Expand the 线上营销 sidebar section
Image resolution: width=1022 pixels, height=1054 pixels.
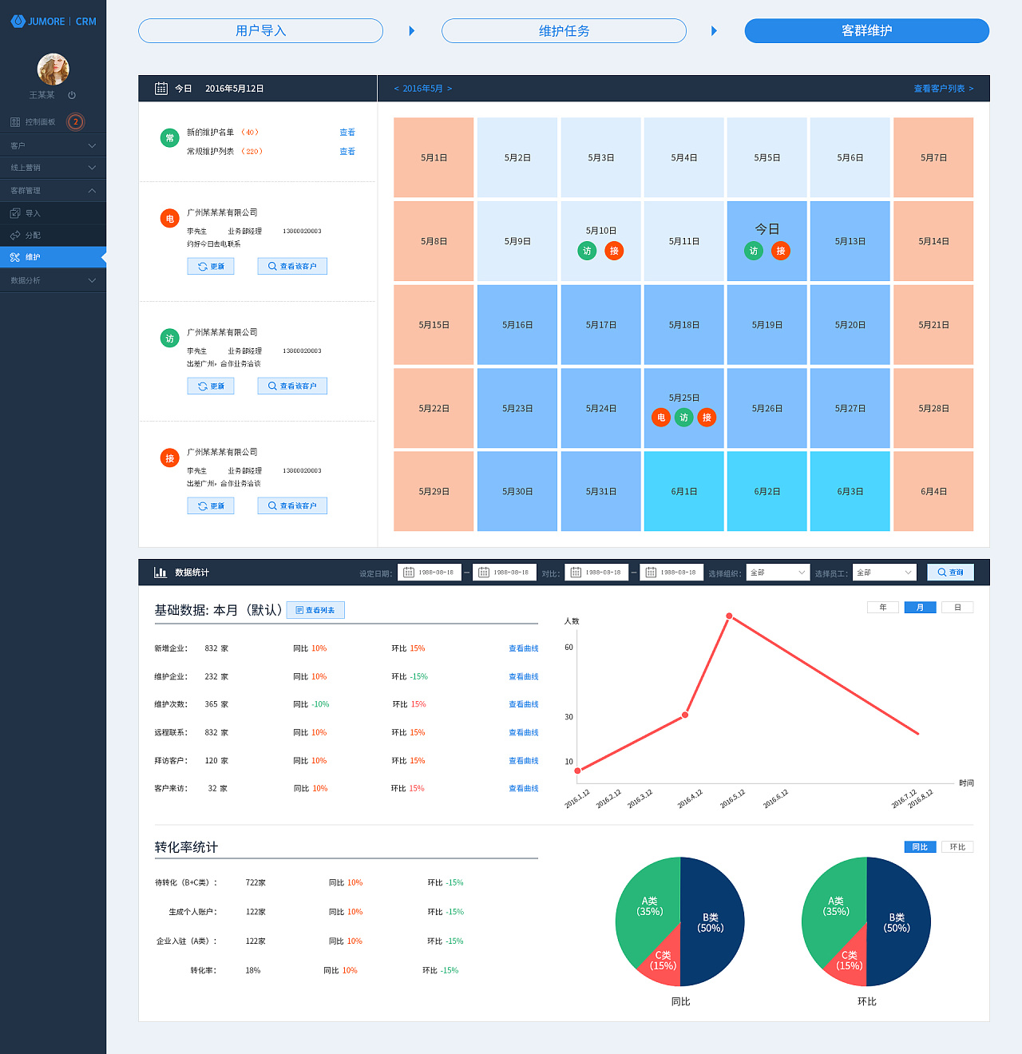click(53, 168)
